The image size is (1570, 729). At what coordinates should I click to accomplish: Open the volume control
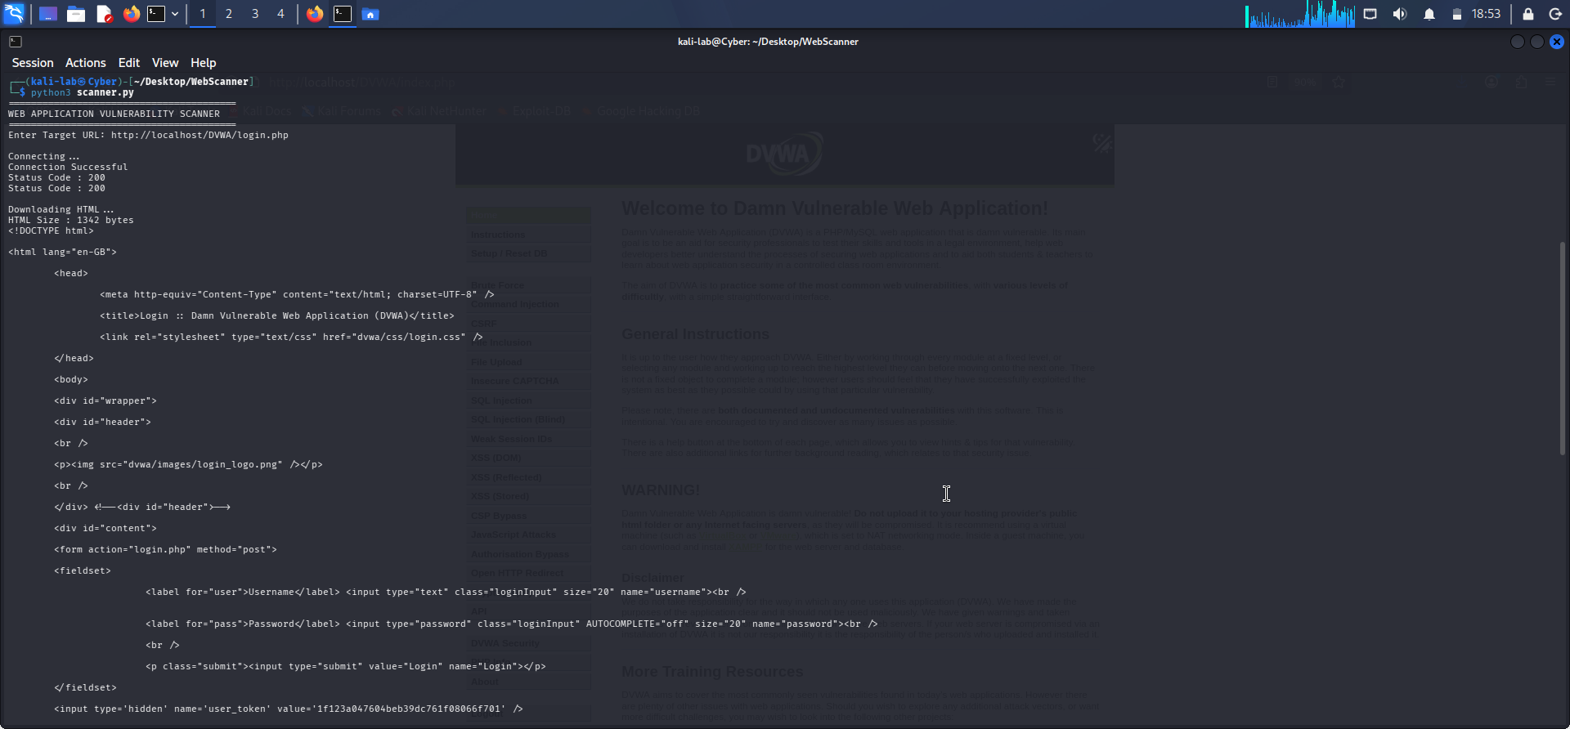click(x=1400, y=14)
